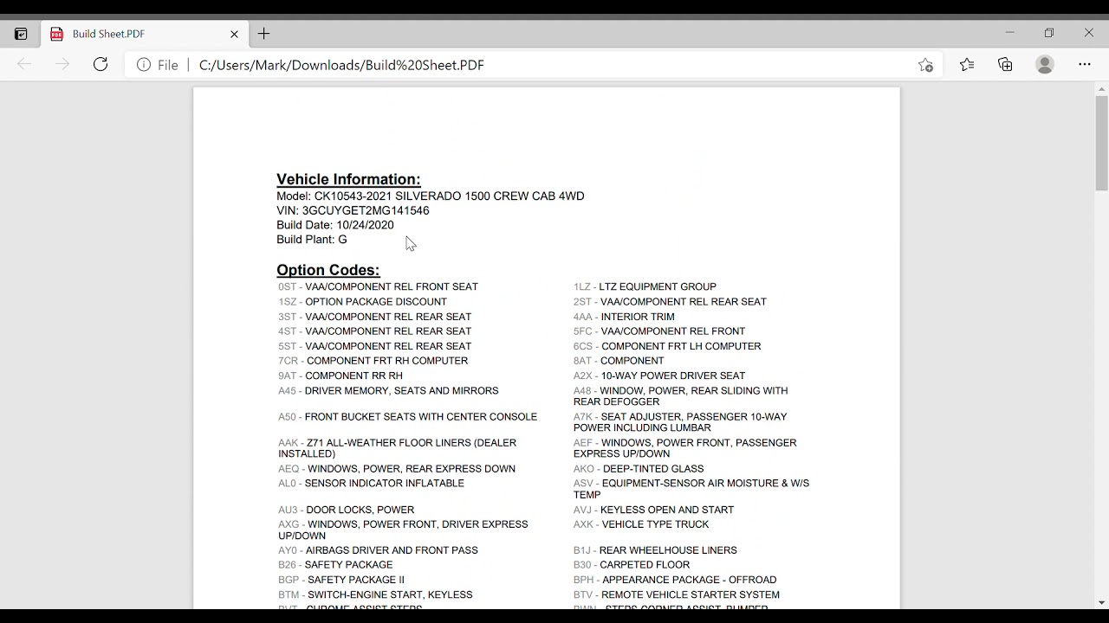This screenshot has height=623, width=1109.
Task: Click BPH APPEARANCE PACKAGE - OFFROAD
Action: click(x=675, y=580)
